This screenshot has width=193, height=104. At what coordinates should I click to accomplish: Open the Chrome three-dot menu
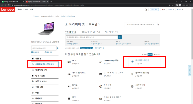click(191, 5)
